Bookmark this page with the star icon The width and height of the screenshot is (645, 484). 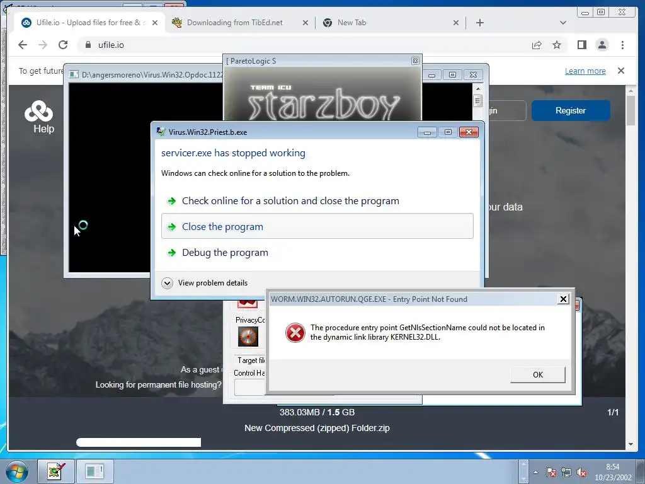[x=557, y=45]
